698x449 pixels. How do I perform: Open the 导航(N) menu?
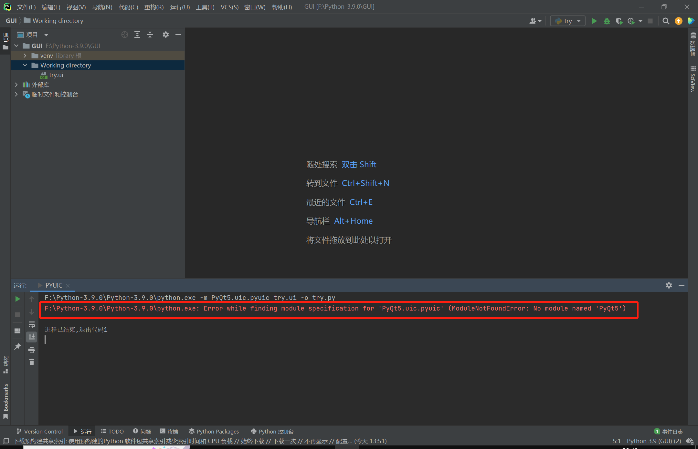(x=102, y=7)
